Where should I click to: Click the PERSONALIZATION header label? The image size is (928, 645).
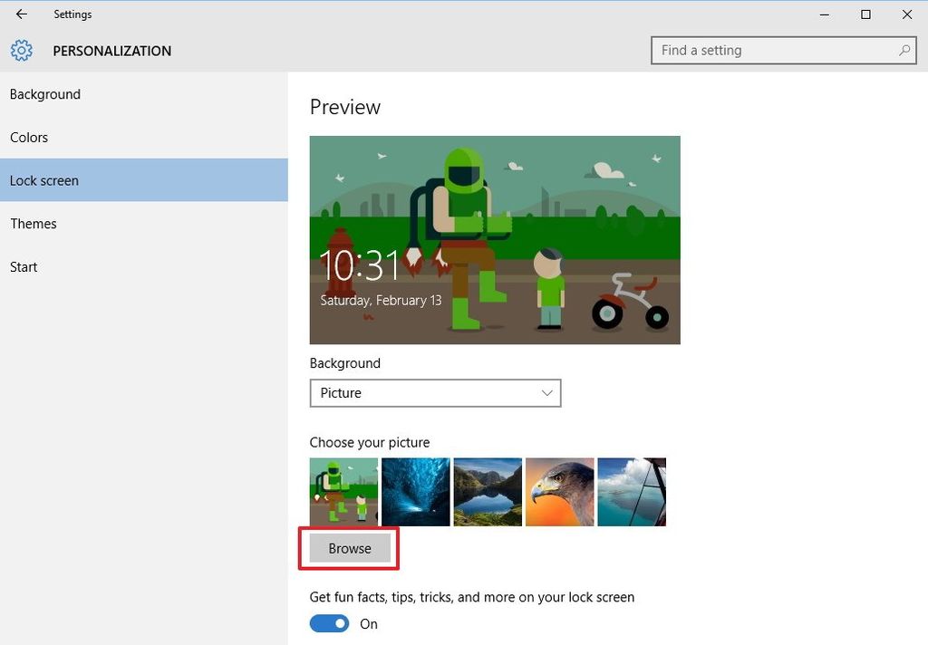click(x=111, y=51)
